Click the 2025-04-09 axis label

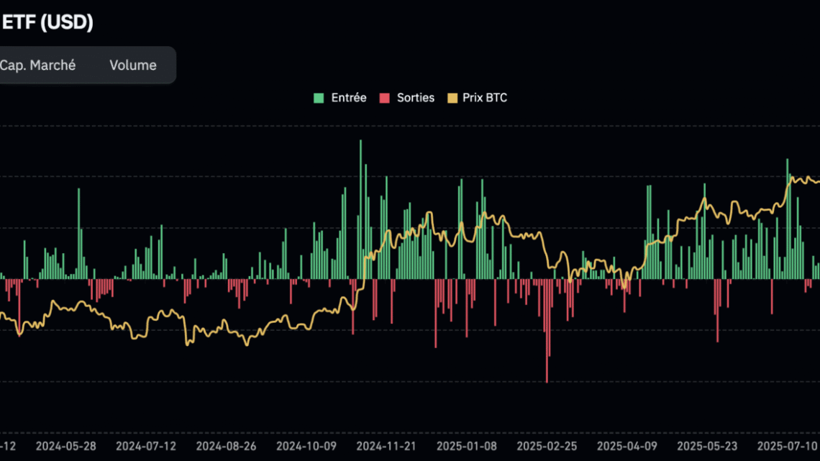627,446
